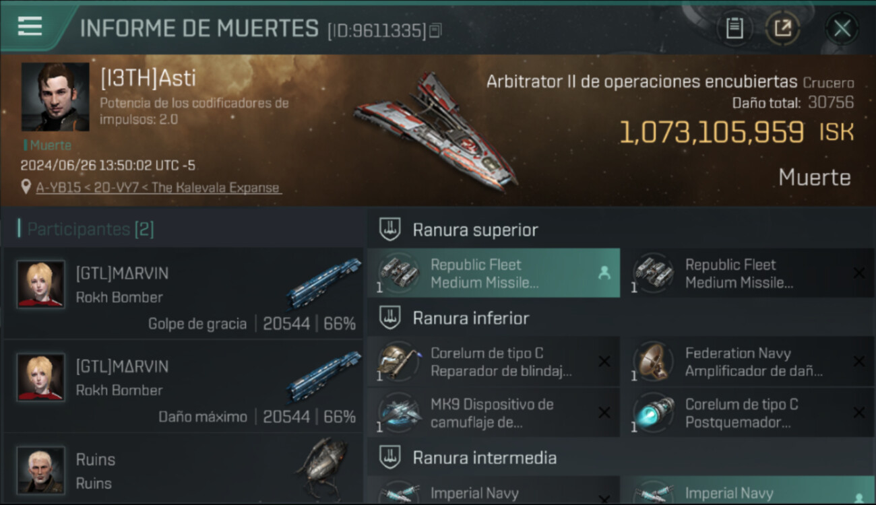The height and width of the screenshot is (505, 876).
Task: Select Asti's pilot portrait
Action: coord(55,97)
